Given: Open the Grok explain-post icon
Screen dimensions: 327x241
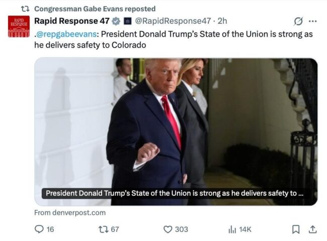Looking at the screenshot, I should [298, 21].
